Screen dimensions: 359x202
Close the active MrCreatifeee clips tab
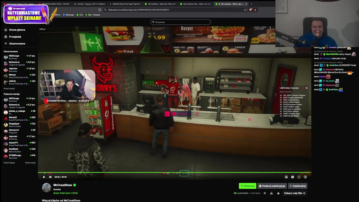pyautogui.click(x=246, y=4)
